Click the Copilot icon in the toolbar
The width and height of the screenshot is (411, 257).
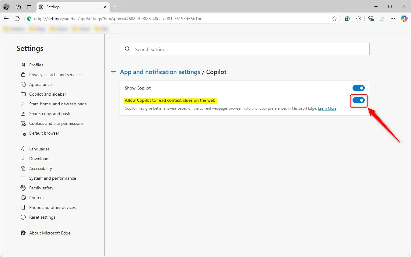404,19
